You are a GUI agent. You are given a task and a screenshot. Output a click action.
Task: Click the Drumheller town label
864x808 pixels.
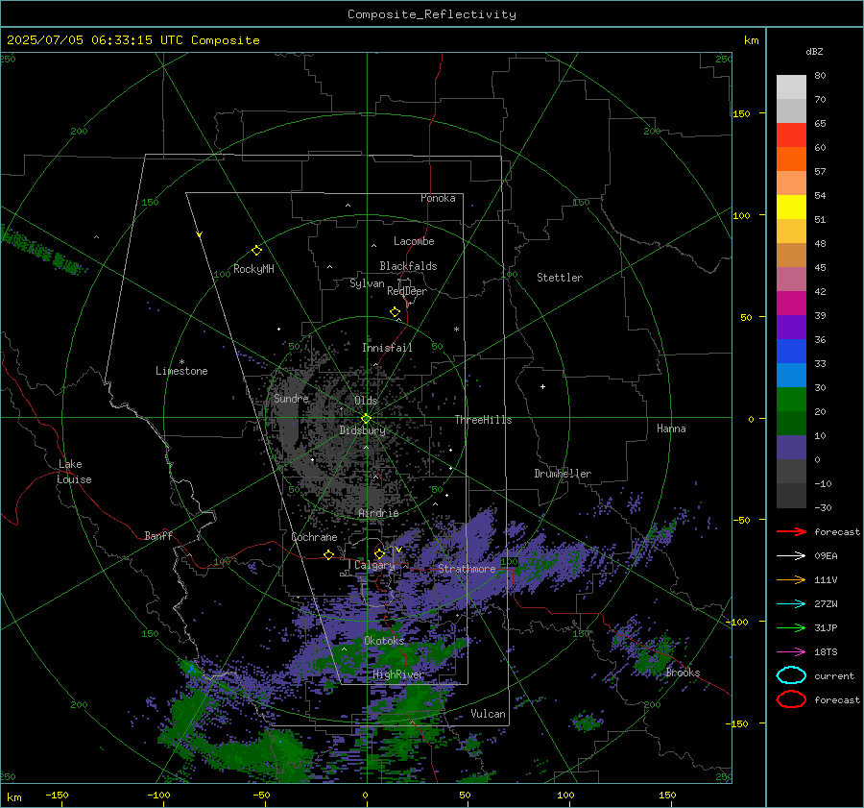(563, 474)
